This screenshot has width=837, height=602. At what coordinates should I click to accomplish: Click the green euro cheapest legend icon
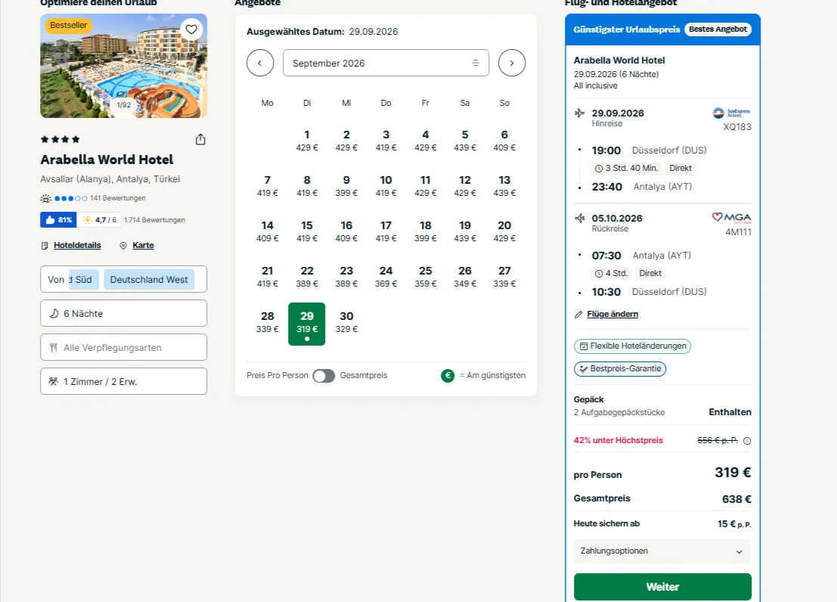[448, 376]
